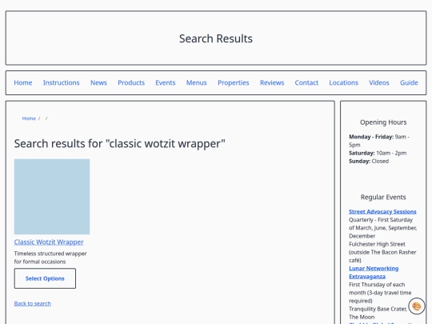Open Street Advocacy Sessions event link
432x324 pixels.
(x=382, y=211)
